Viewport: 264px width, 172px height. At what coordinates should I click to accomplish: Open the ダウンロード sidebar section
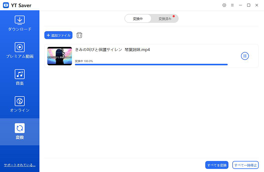coord(20,24)
